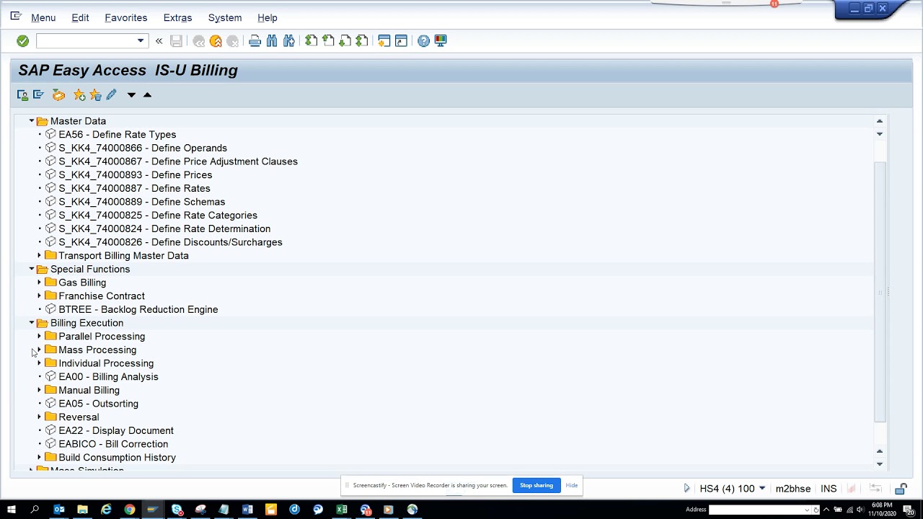This screenshot has height=519, width=923.
Task: Expand the Manual Billing folder
Action: pyautogui.click(x=40, y=390)
